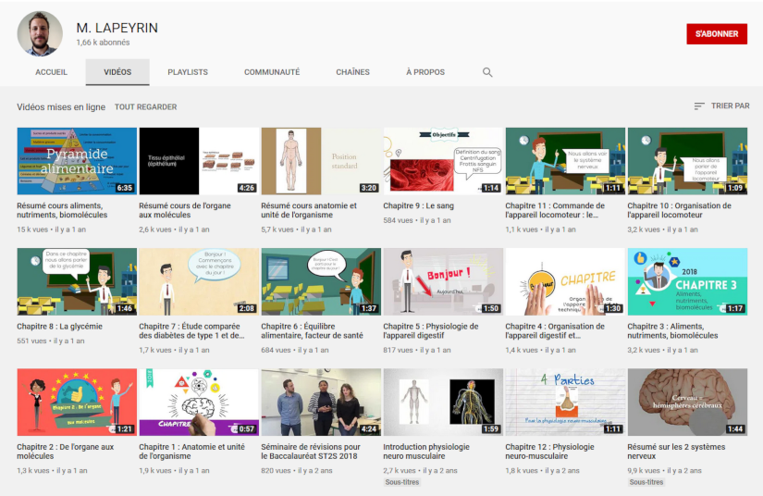Play the Chapitre 9 : Le sang thumbnail

pyautogui.click(x=443, y=161)
